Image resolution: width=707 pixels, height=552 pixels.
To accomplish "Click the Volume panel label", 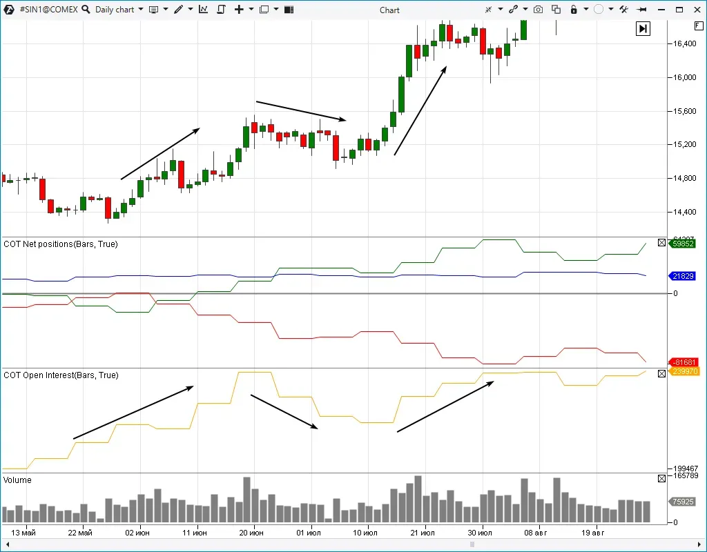I will 17,480.
